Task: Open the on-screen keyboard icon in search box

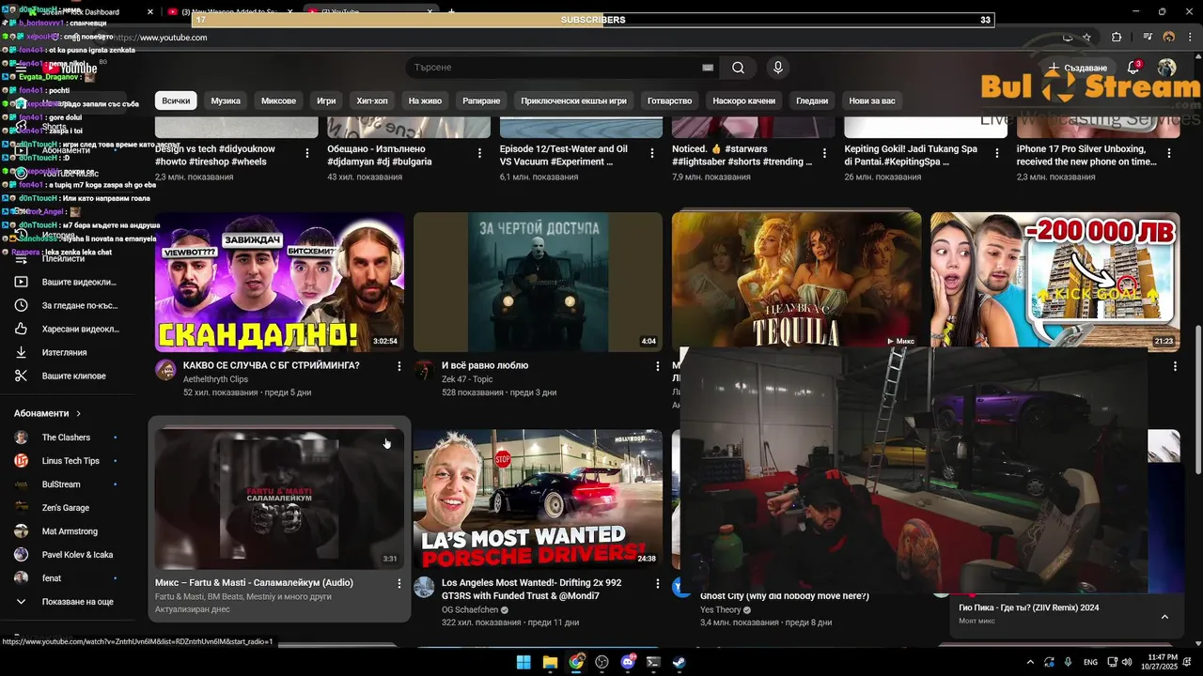Action: [x=708, y=68]
